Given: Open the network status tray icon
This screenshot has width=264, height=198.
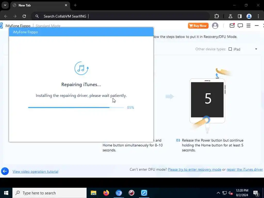Looking at the screenshot, I should click(225, 193).
